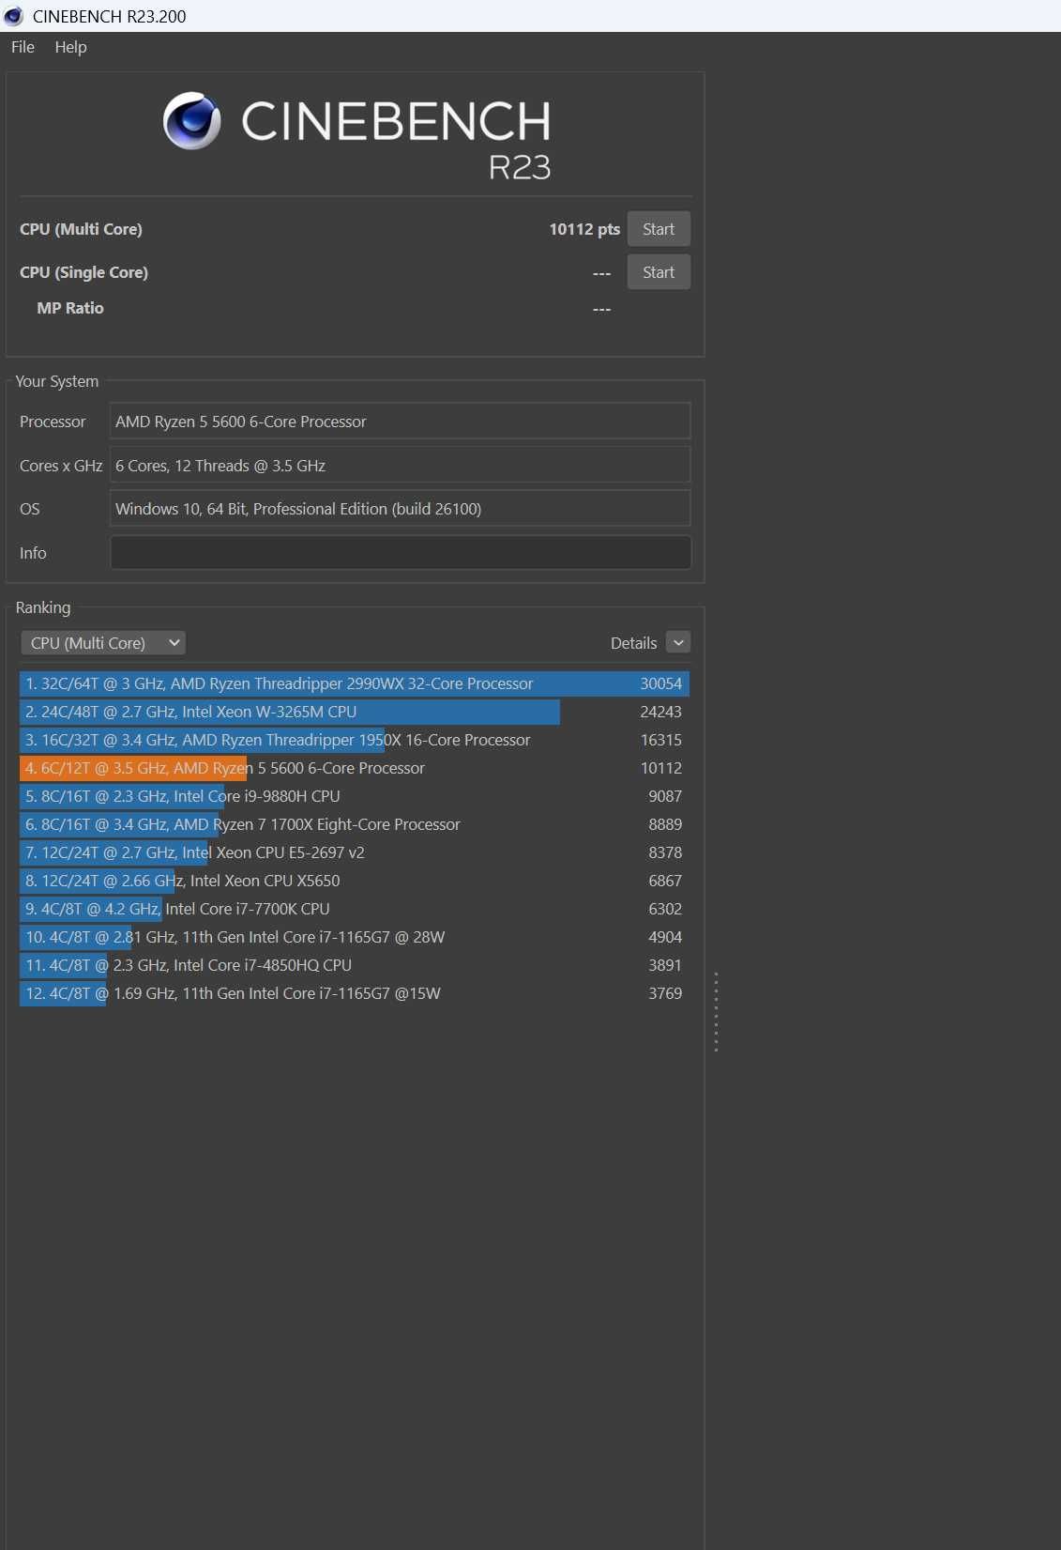The image size is (1061, 1550).
Task: Start the CPU Multi Core test
Action: click(659, 229)
